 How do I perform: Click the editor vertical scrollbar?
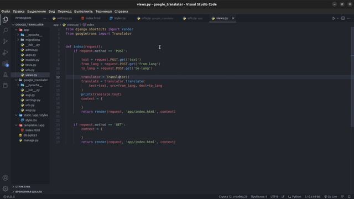352,77
